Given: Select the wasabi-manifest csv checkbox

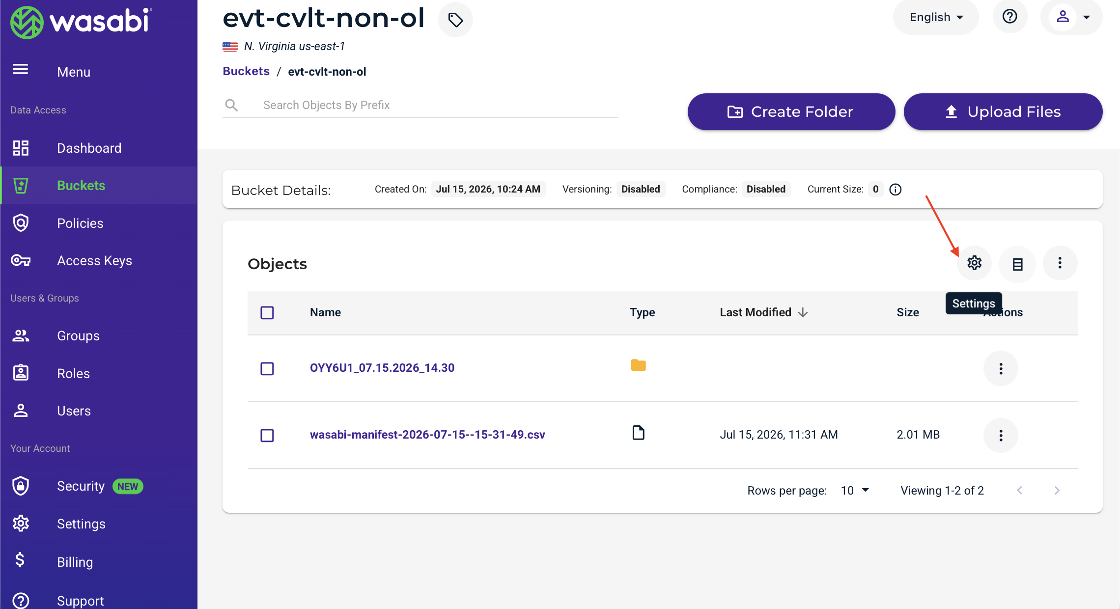Looking at the screenshot, I should point(267,436).
